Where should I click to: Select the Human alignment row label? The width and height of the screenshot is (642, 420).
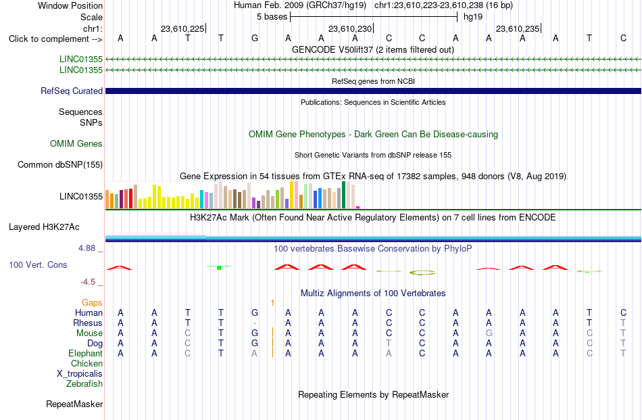point(89,312)
